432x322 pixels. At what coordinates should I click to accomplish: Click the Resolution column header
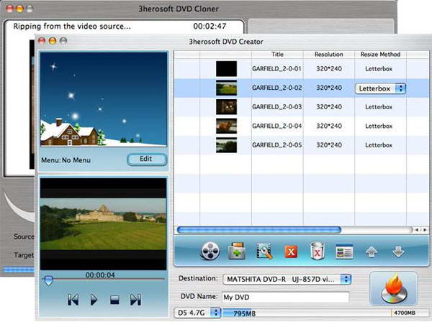pos(329,55)
